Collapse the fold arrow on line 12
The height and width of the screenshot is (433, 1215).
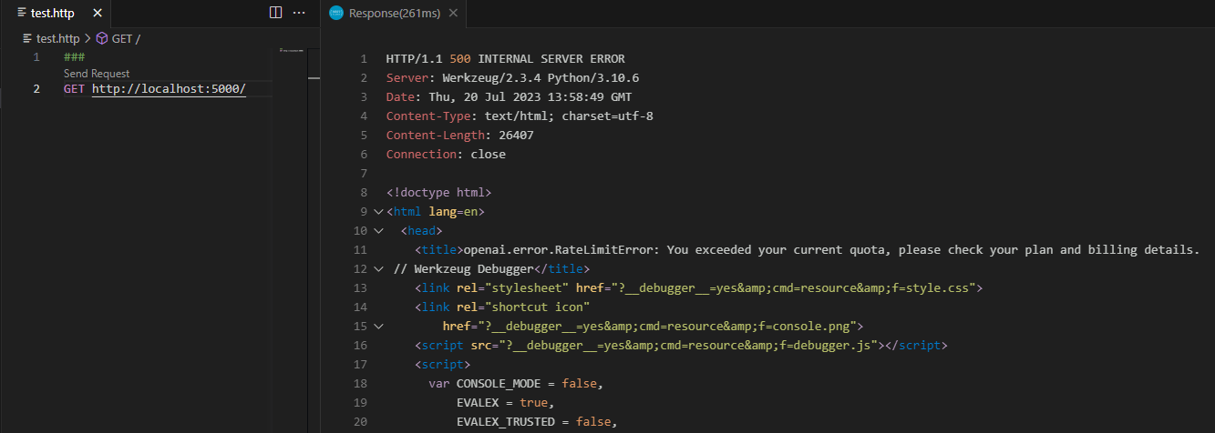(378, 269)
